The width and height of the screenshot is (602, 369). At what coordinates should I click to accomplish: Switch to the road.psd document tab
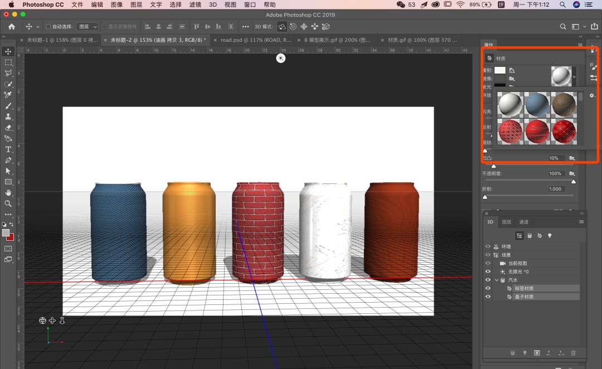click(255, 40)
